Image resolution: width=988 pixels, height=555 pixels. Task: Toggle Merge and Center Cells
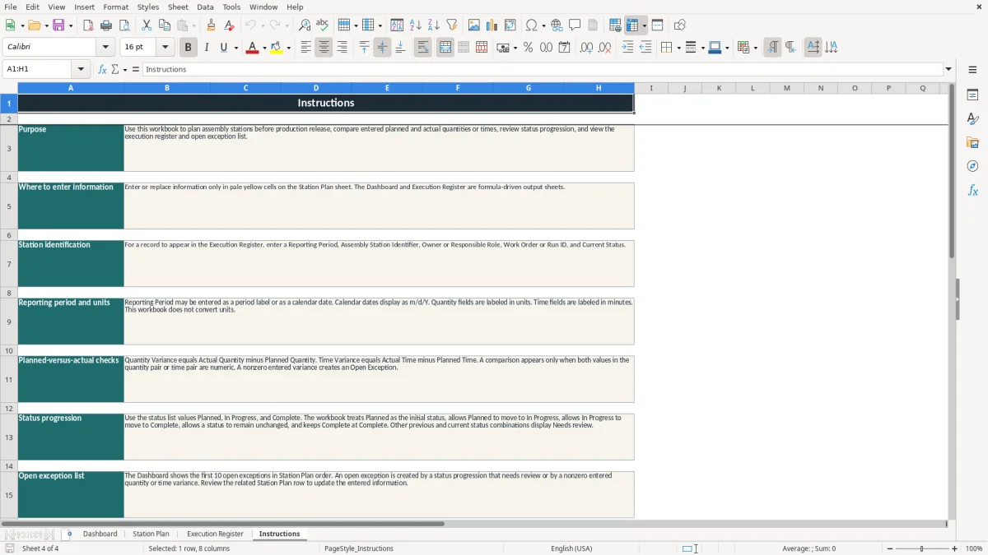pos(445,48)
